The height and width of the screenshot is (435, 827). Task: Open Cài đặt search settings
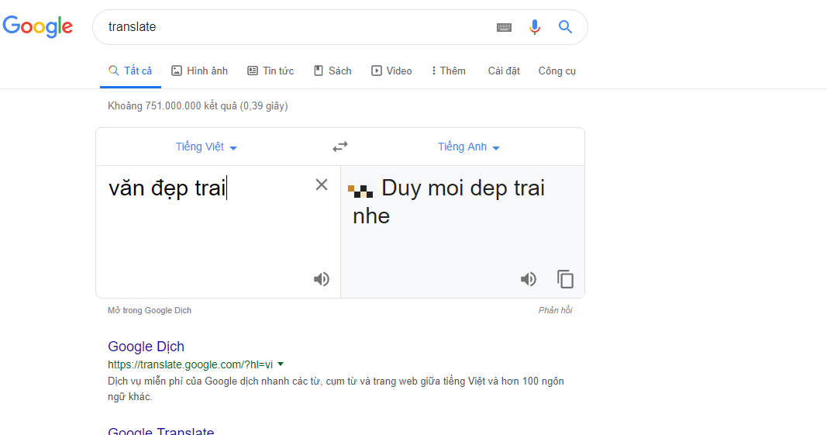pyautogui.click(x=504, y=71)
